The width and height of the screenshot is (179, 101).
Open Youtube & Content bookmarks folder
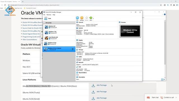pyautogui.click(x=30, y=8)
